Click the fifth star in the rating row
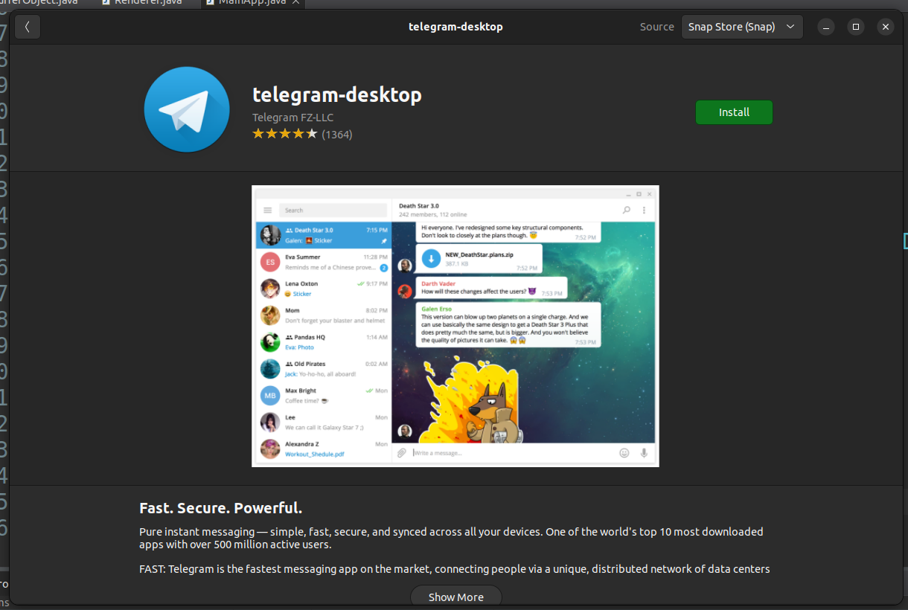Image resolution: width=908 pixels, height=610 pixels. pos(311,133)
